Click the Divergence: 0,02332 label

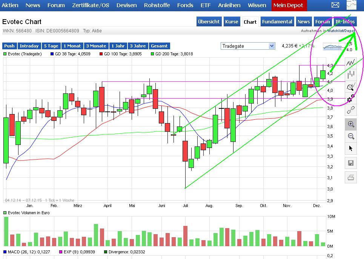coord(127,252)
